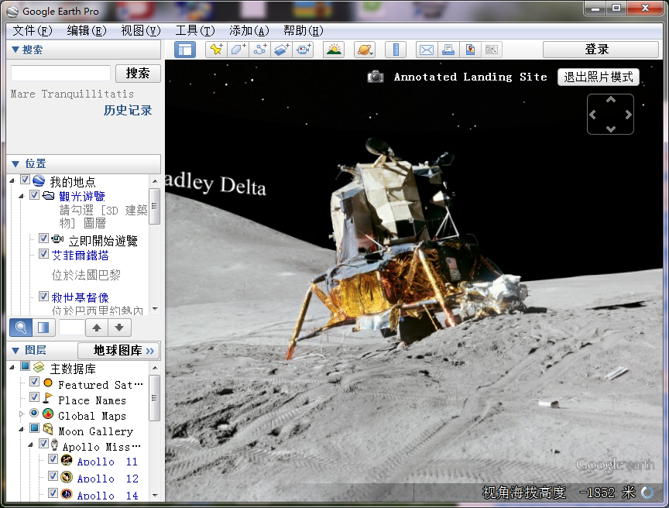Click the split panel icon below places
669x508 pixels.
click(x=43, y=328)
